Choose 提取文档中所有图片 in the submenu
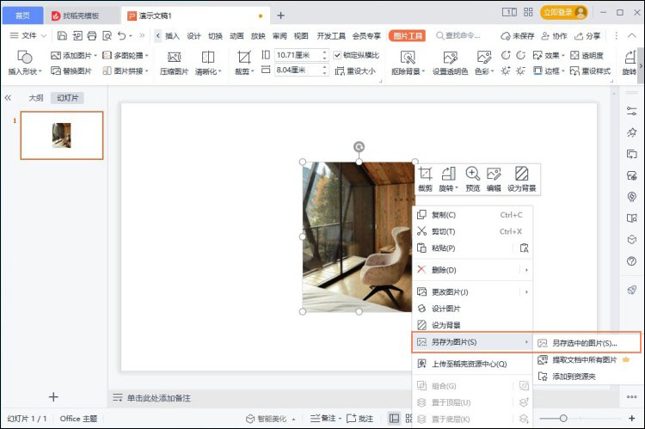This screenshot has height=429, width=645. 587,360
